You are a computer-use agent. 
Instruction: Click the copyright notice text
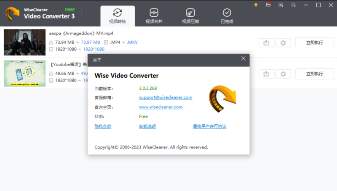tap(151, 147)
